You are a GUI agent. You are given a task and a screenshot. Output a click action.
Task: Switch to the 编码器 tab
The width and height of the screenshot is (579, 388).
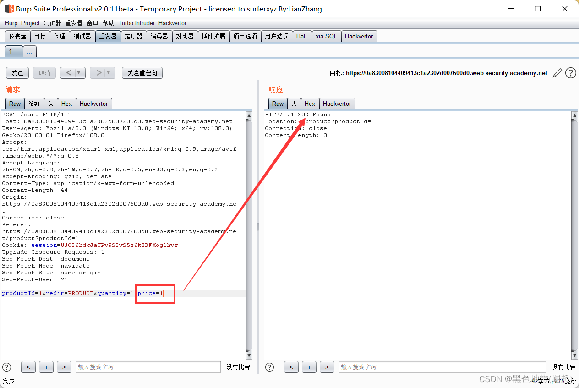tap(159, 36)
